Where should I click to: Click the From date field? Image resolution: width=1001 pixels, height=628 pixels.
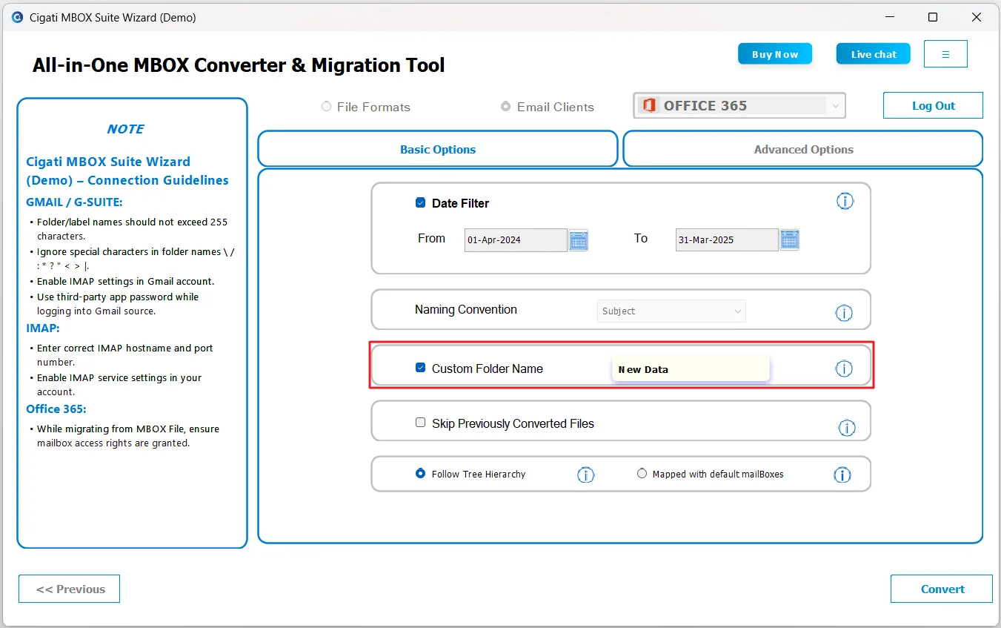click(516, 240)
